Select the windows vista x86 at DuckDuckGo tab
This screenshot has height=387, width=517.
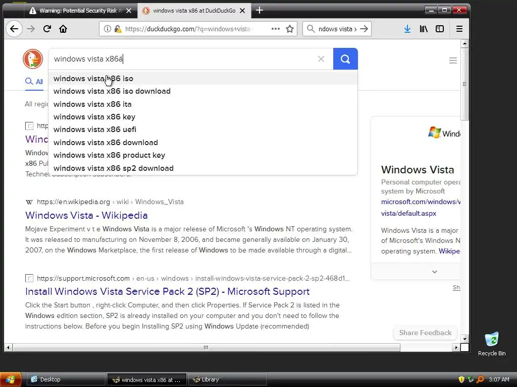coord(194,11)
